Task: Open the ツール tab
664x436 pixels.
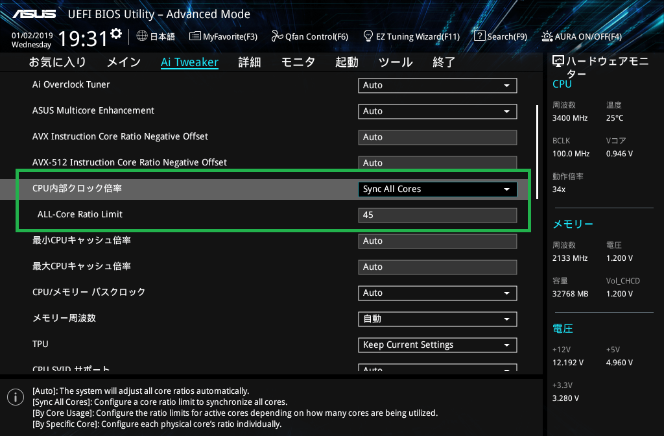Action: 396,62
